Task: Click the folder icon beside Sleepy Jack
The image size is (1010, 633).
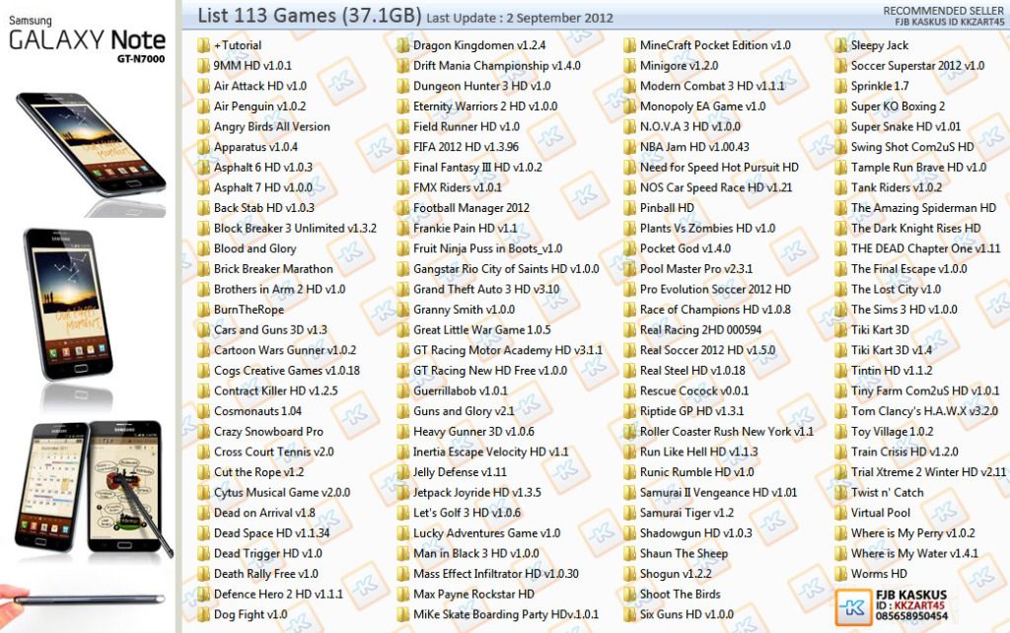Action: (840, 45)
